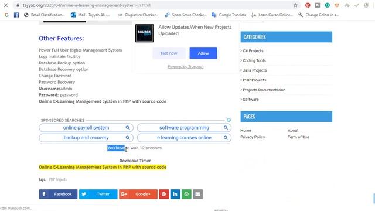Open the Pinterest extension icon

tap(308, 5)
